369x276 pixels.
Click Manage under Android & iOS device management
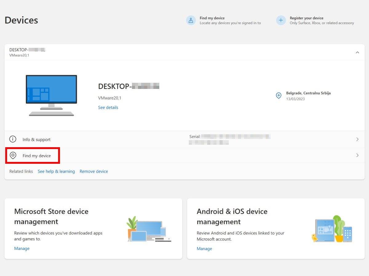[x=204, y=248]
